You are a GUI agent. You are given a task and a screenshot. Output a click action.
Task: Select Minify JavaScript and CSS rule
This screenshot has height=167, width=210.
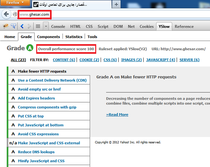coord(49,161)
